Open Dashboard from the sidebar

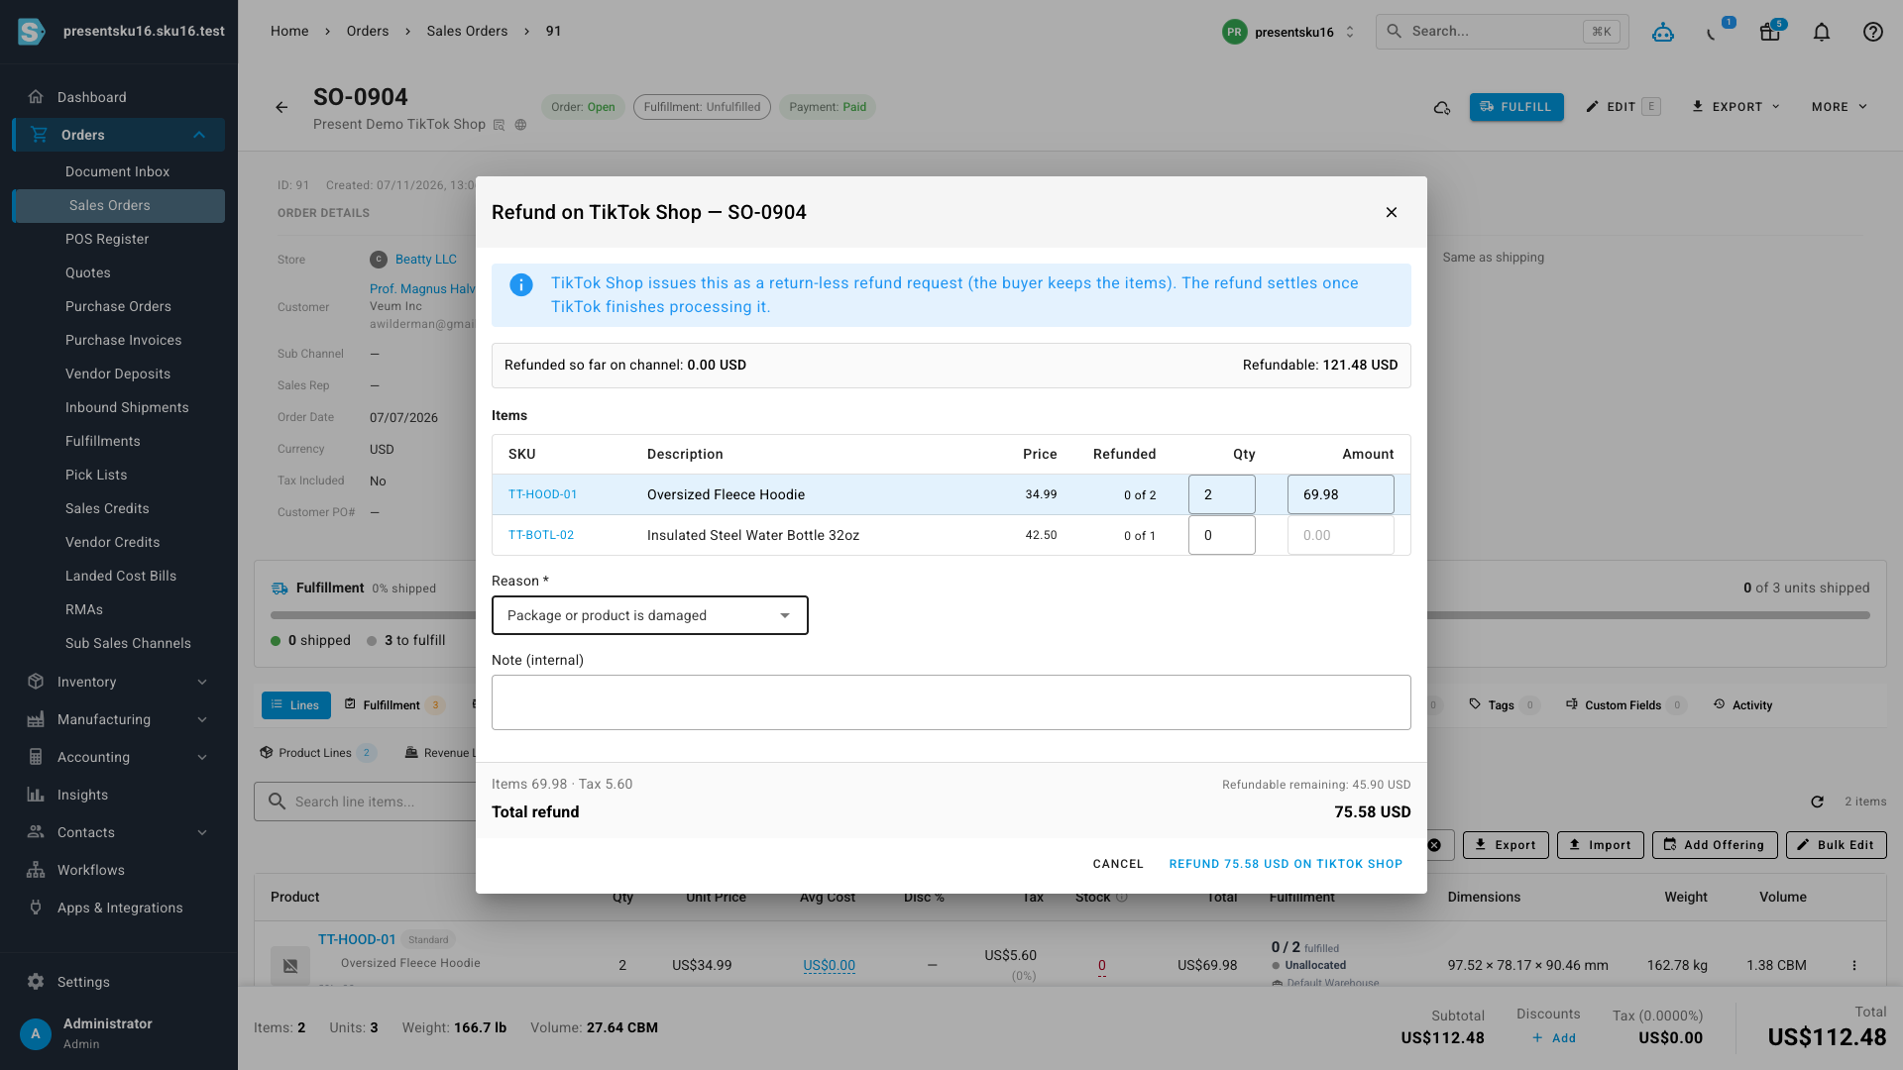[119, 97]
